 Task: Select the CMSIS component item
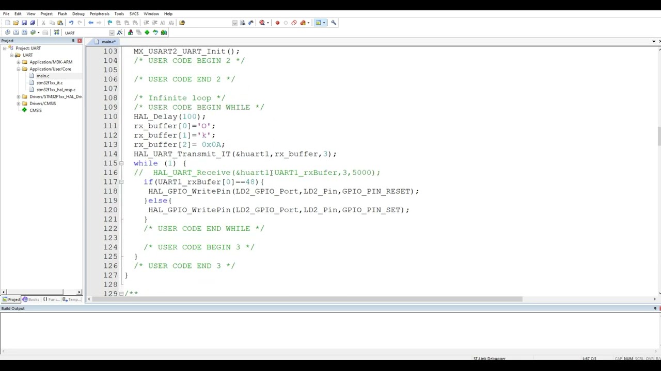(x=36, y=110)
